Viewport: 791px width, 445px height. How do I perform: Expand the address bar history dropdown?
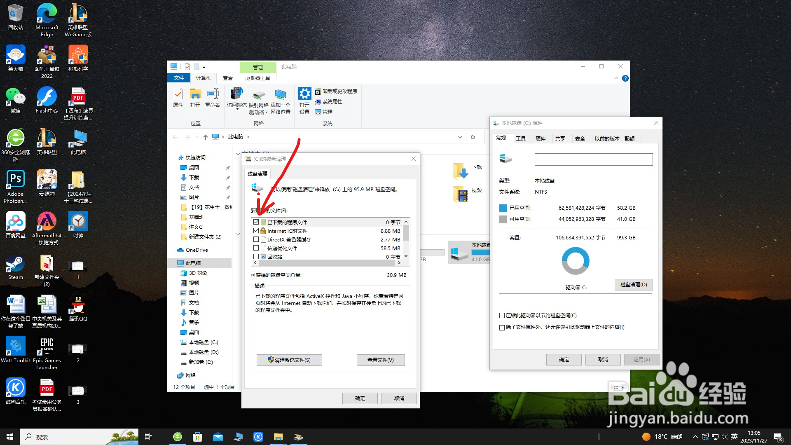coord(460,137)
